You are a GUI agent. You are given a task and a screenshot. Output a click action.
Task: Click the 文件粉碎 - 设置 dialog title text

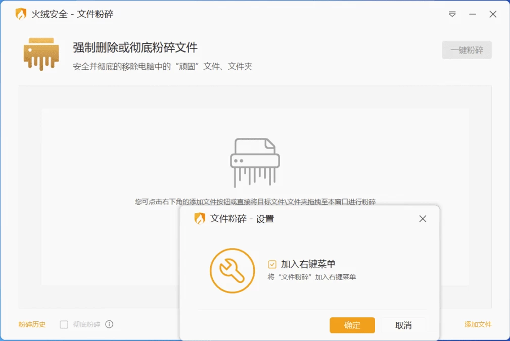click(242, 219)
